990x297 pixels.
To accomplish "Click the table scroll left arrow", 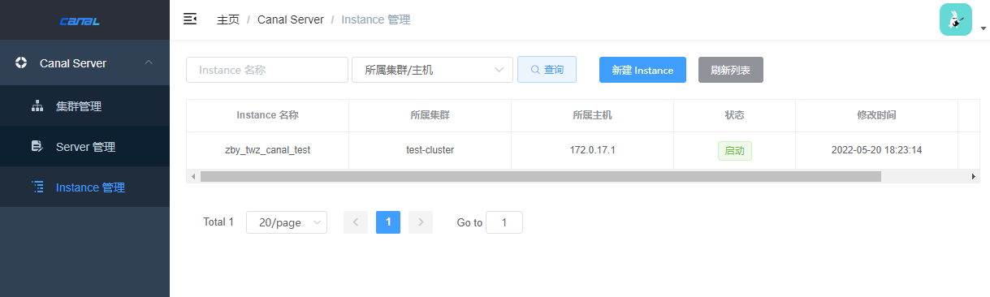I will (x=193, y=176).
